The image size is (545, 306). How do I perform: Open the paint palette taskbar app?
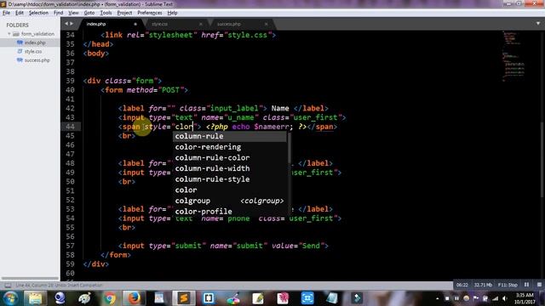(84, 298)
